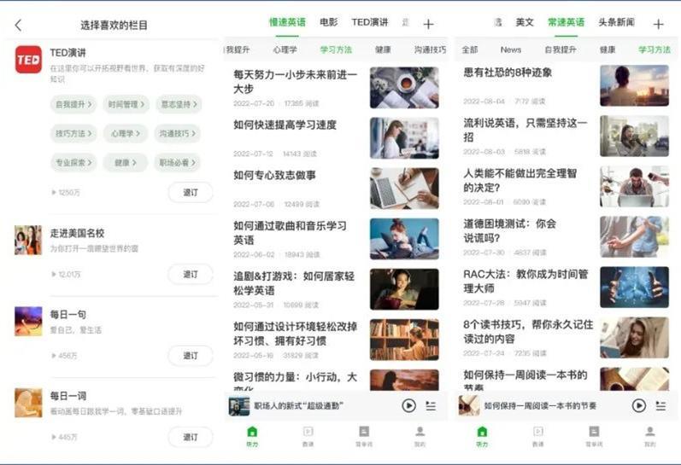This screenshot has width=681, height=465.
Task: Tap cover thumbnail in 职场人的新式 player bar
Action: tap(239, 406)
